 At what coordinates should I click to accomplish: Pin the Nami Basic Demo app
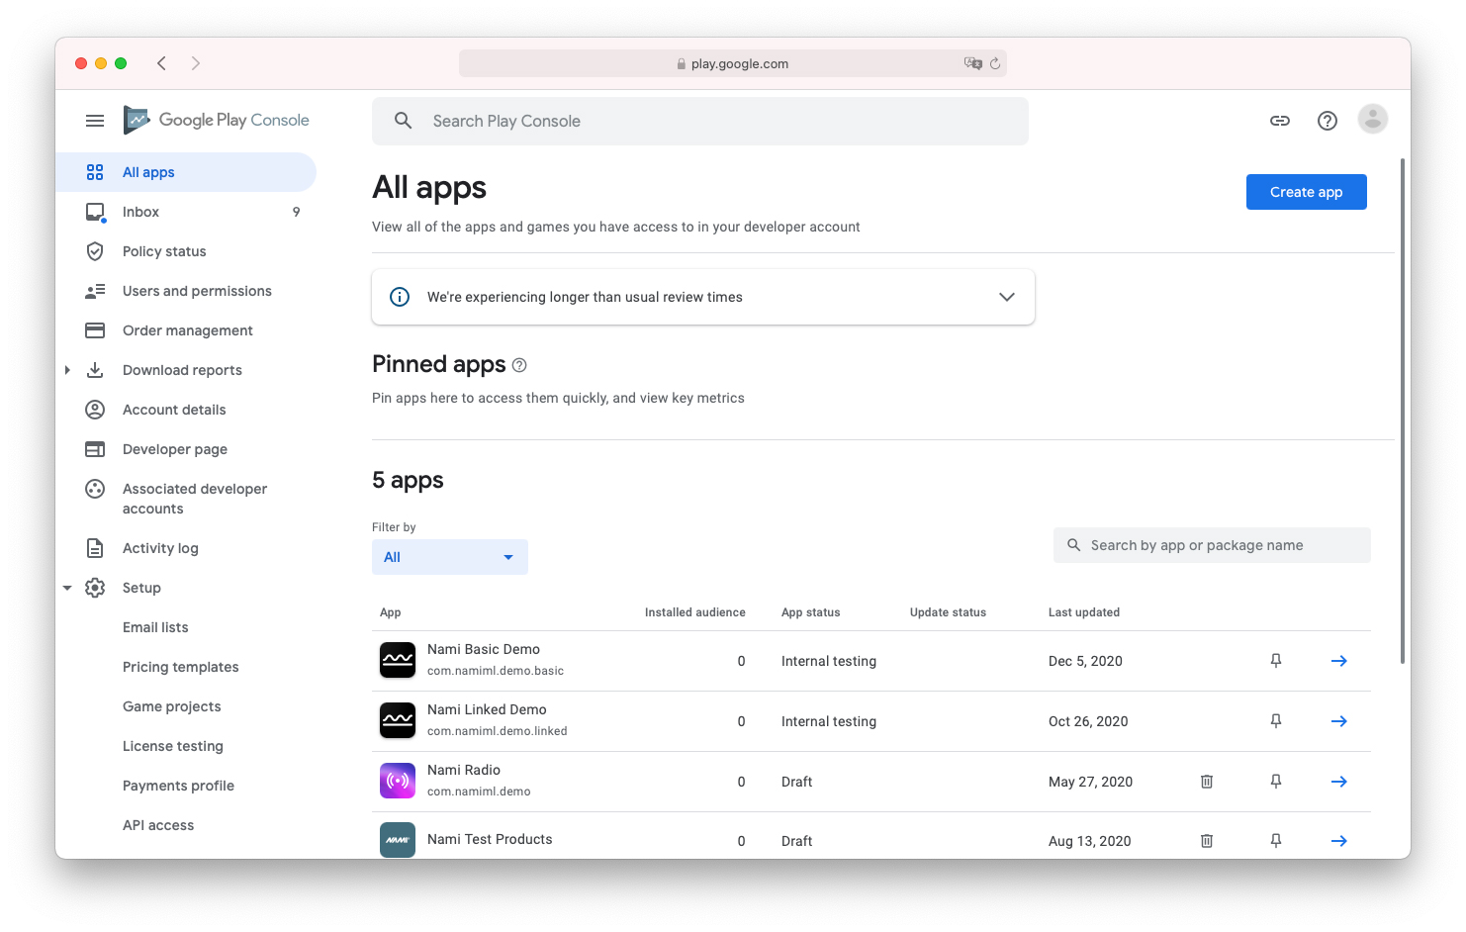tap(1276, 661)
